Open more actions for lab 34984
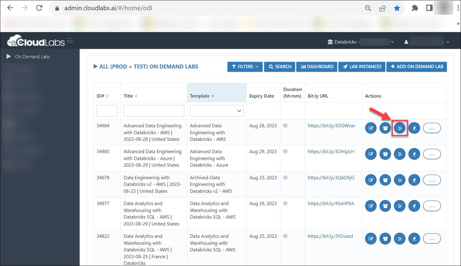Screen dimensions: 461x266 (x=432, y=128)
